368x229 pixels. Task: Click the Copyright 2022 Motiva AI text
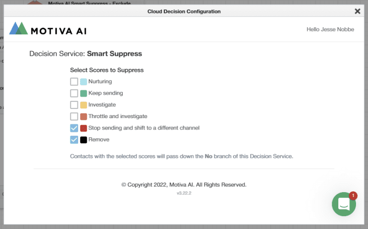[x=184, y=185]
